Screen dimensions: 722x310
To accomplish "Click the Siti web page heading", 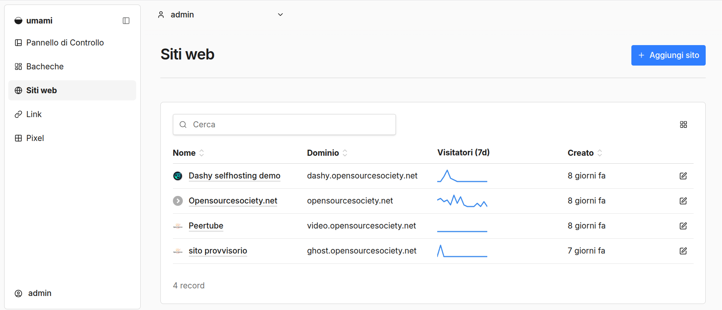I will [187, 54].
